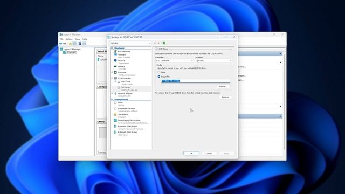
Task: Collapse the Management section header
Action: pos(112,99)
